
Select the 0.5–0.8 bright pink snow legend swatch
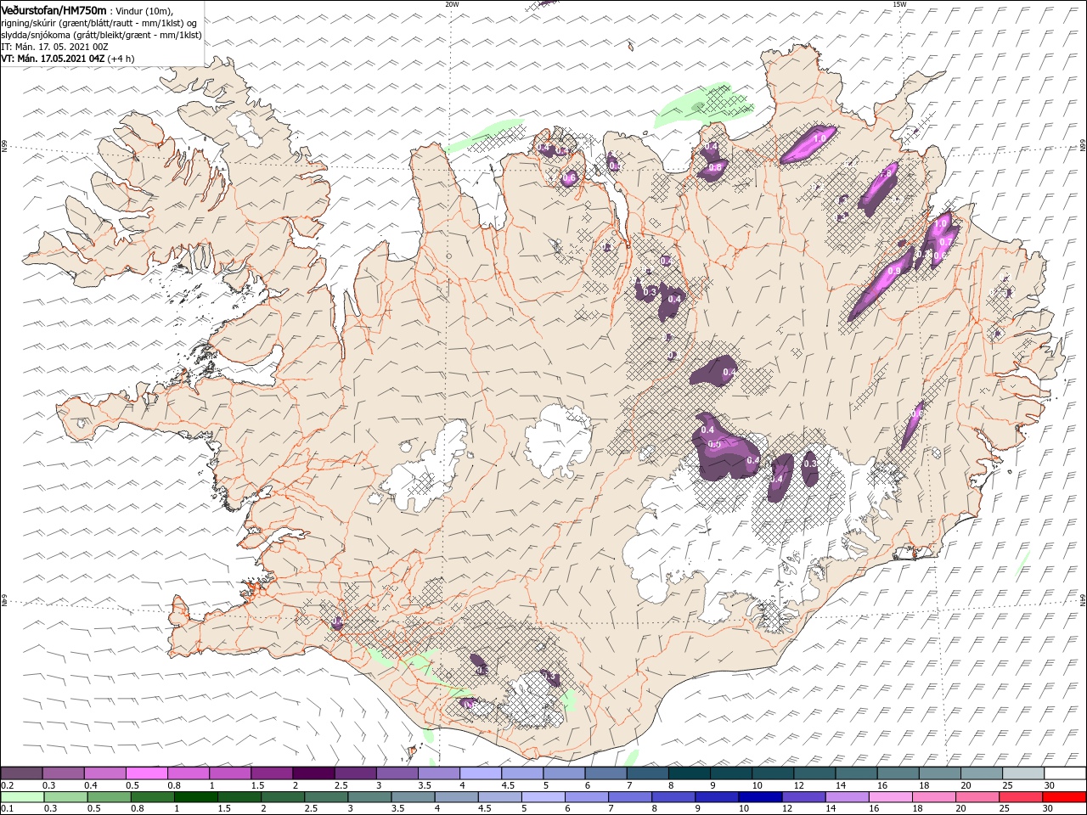pos(147,773)
